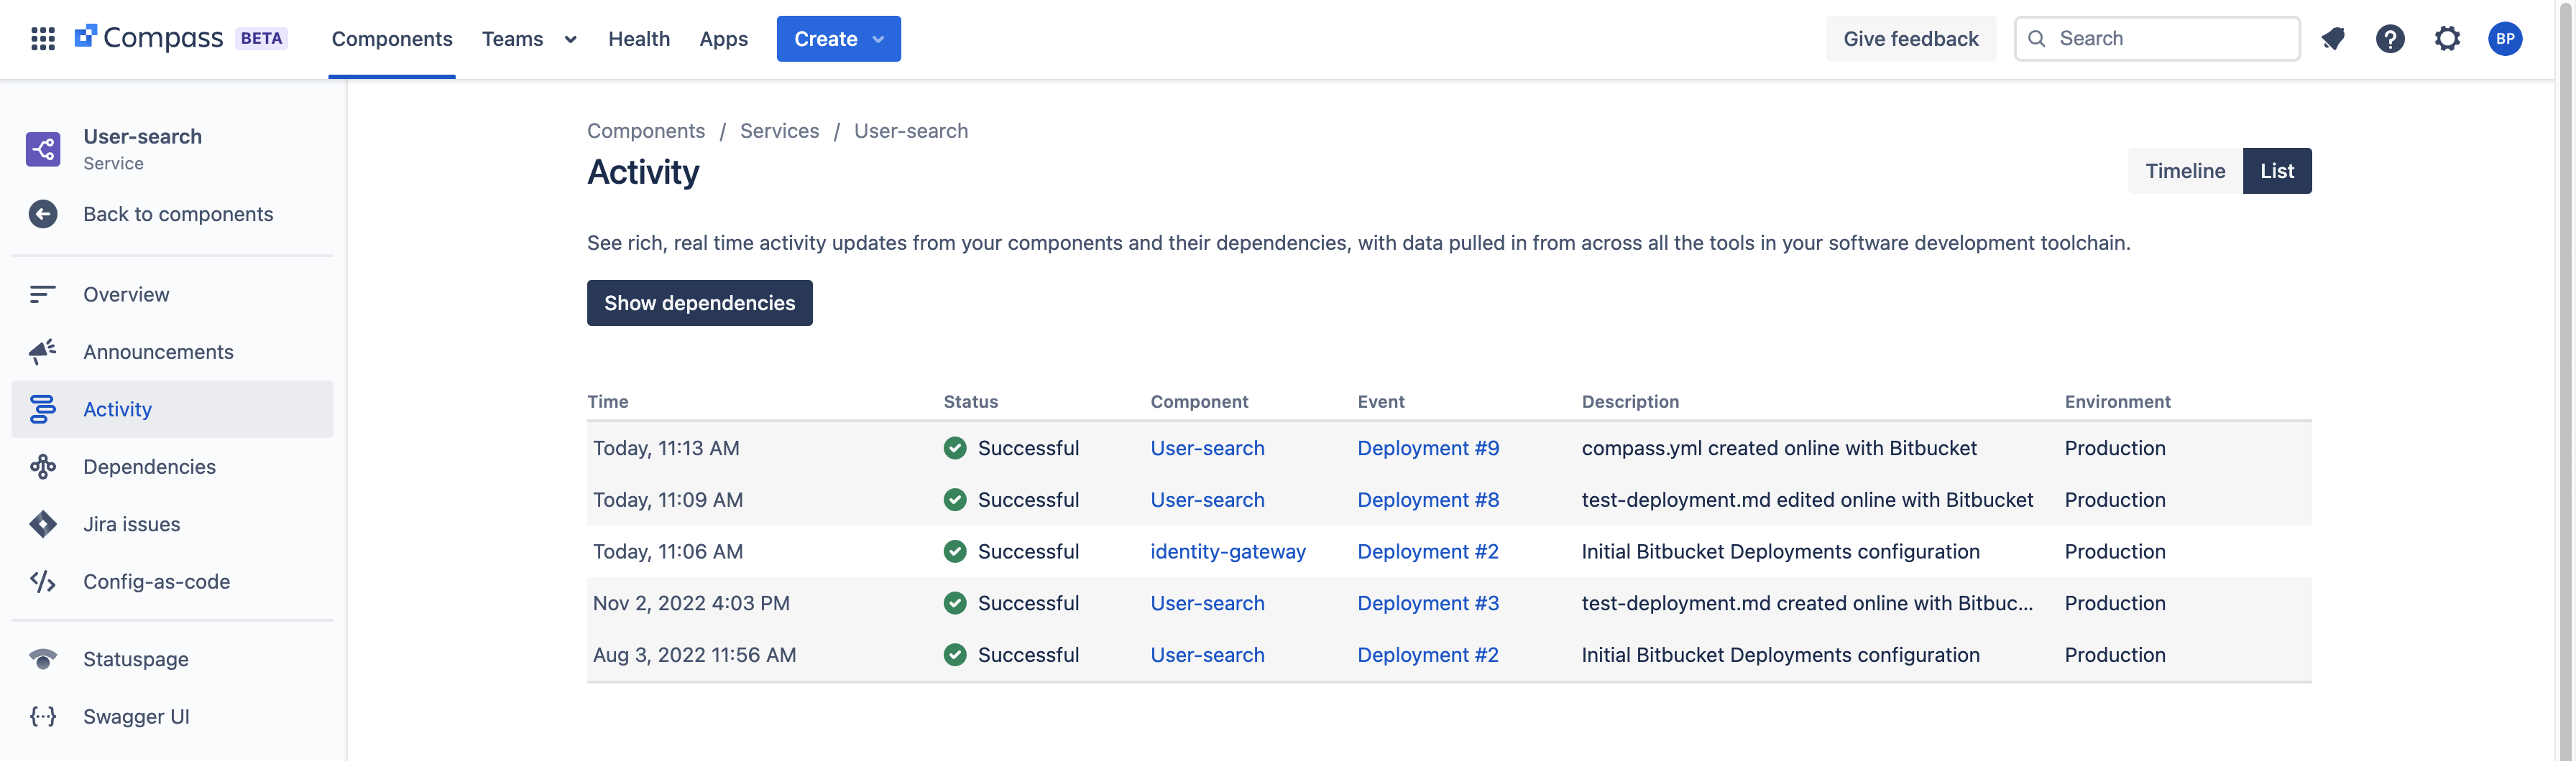Click the Statuspage icon in sidebar
Image resolution: width=2576 pixels, height=761 pixels.
(43, 659)
